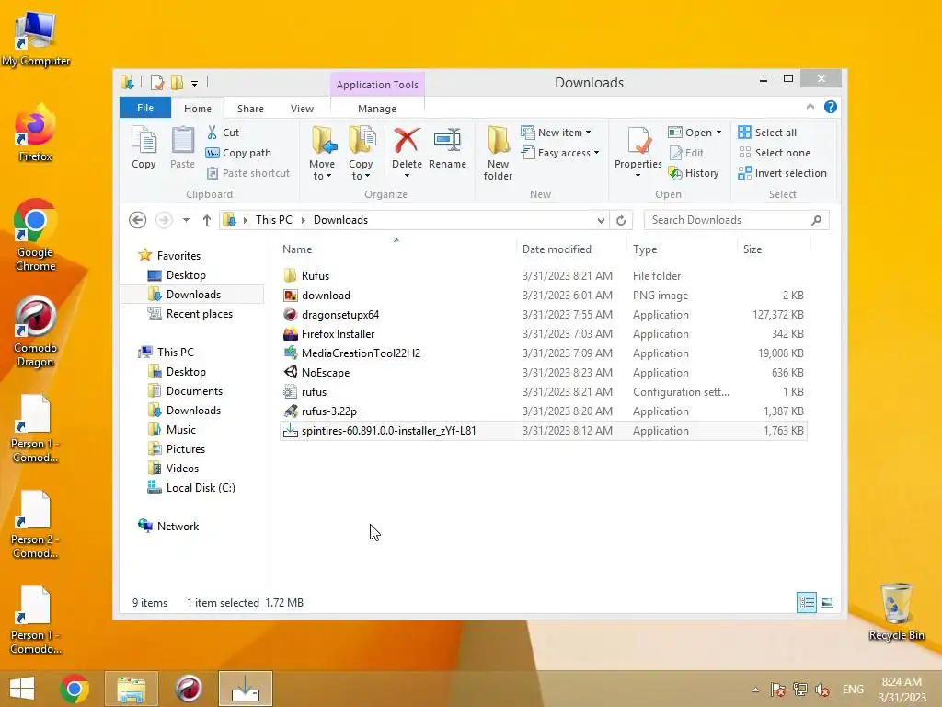Viewport: 942px width, 707px height.
Task: Show file History
Action: point(694,173)
